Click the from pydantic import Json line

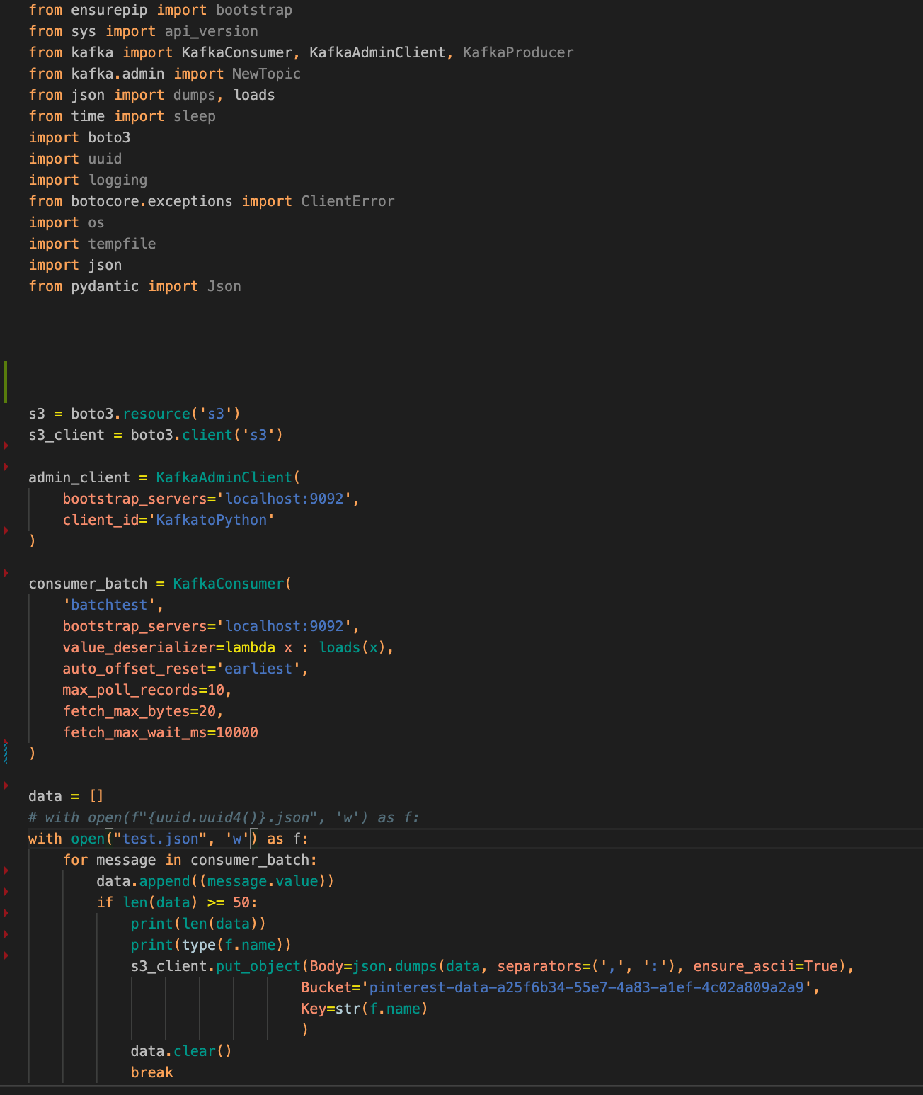click(134, 286)
